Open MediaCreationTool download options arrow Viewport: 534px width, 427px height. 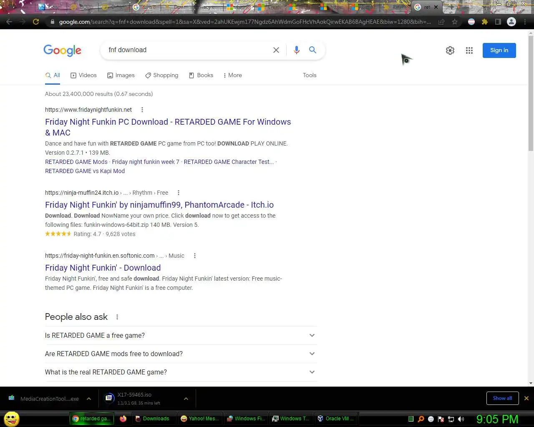[x=89, y=399]
